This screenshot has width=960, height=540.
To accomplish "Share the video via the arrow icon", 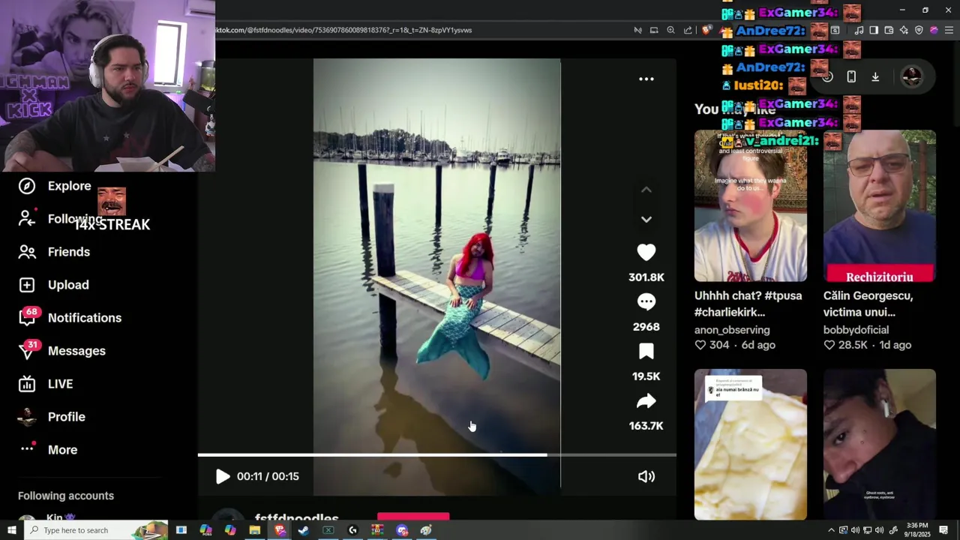I will pos(646,401).
